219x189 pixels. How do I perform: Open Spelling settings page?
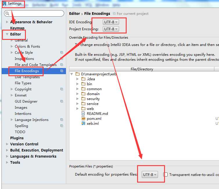21,126
